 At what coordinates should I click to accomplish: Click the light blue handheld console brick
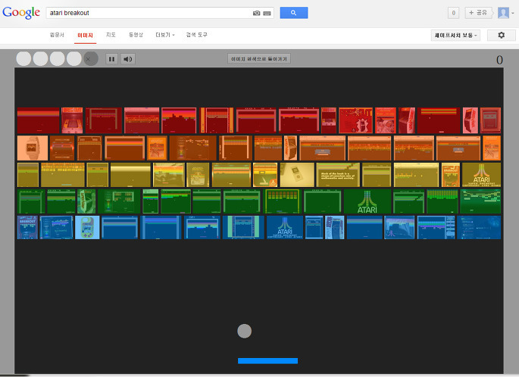point(87,228)
